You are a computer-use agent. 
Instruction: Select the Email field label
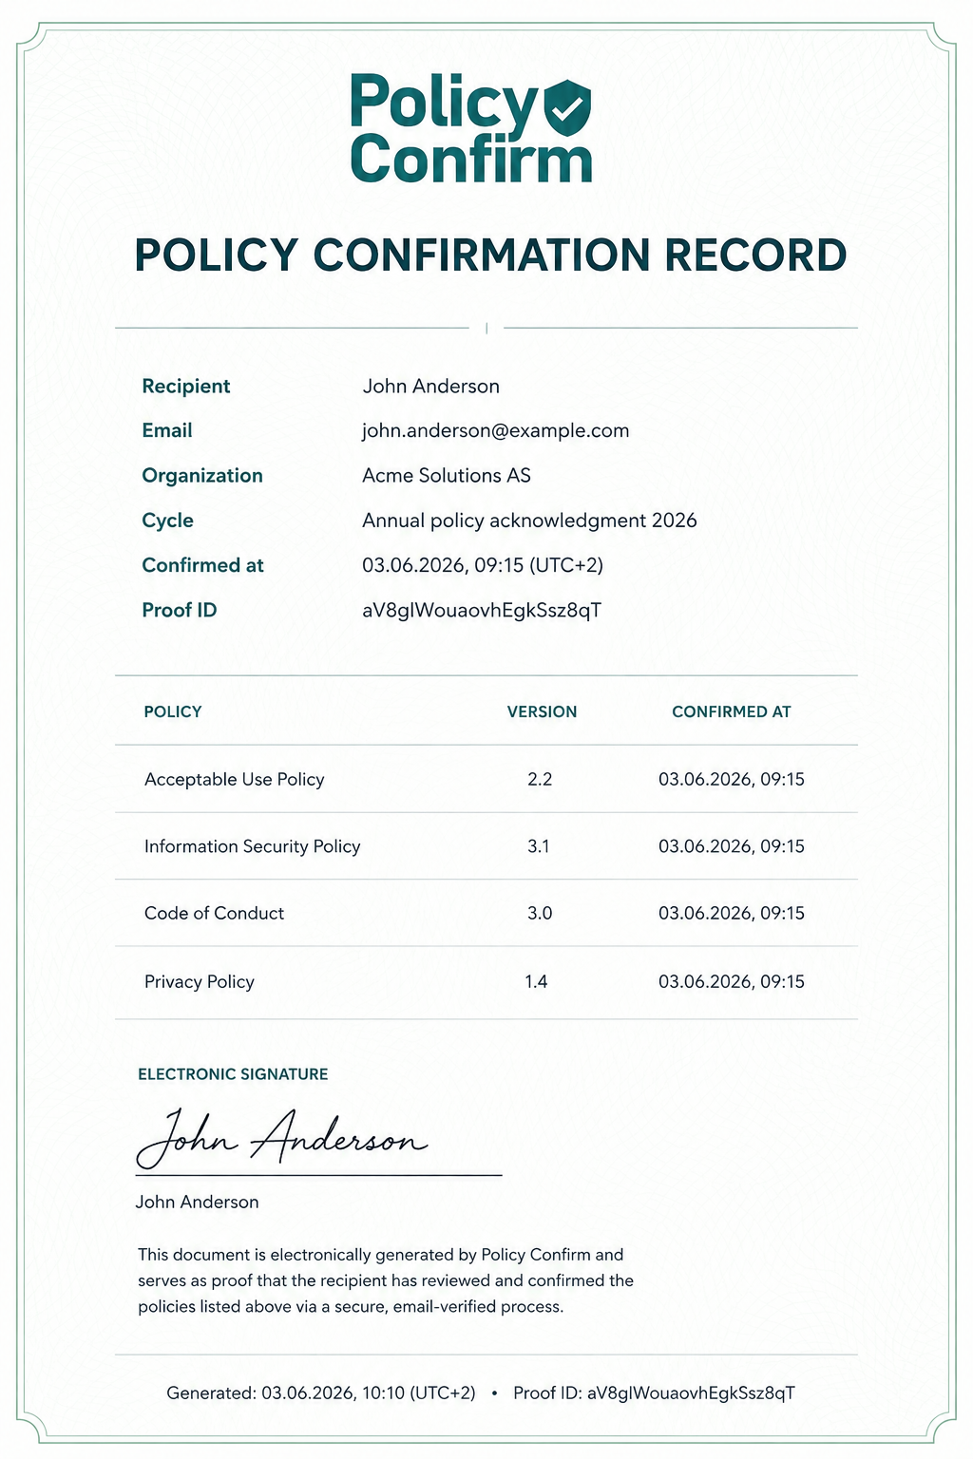click(167, 431)
